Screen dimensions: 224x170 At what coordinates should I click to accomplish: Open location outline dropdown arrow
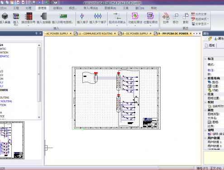pyautogui.click(x=150, y=26)
